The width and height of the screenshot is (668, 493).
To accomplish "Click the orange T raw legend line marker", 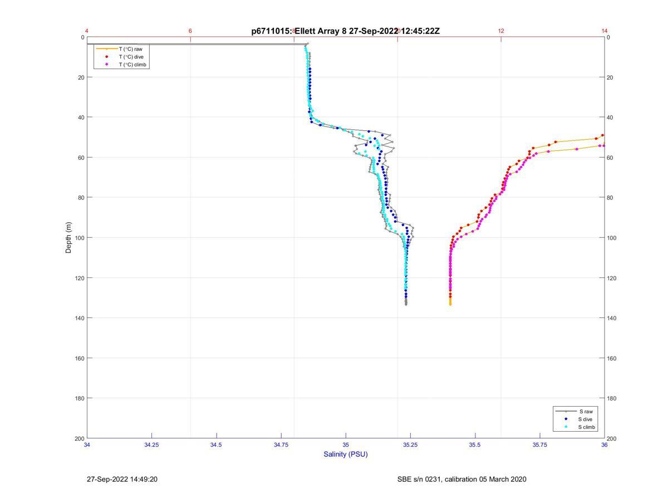I will 106,49.
